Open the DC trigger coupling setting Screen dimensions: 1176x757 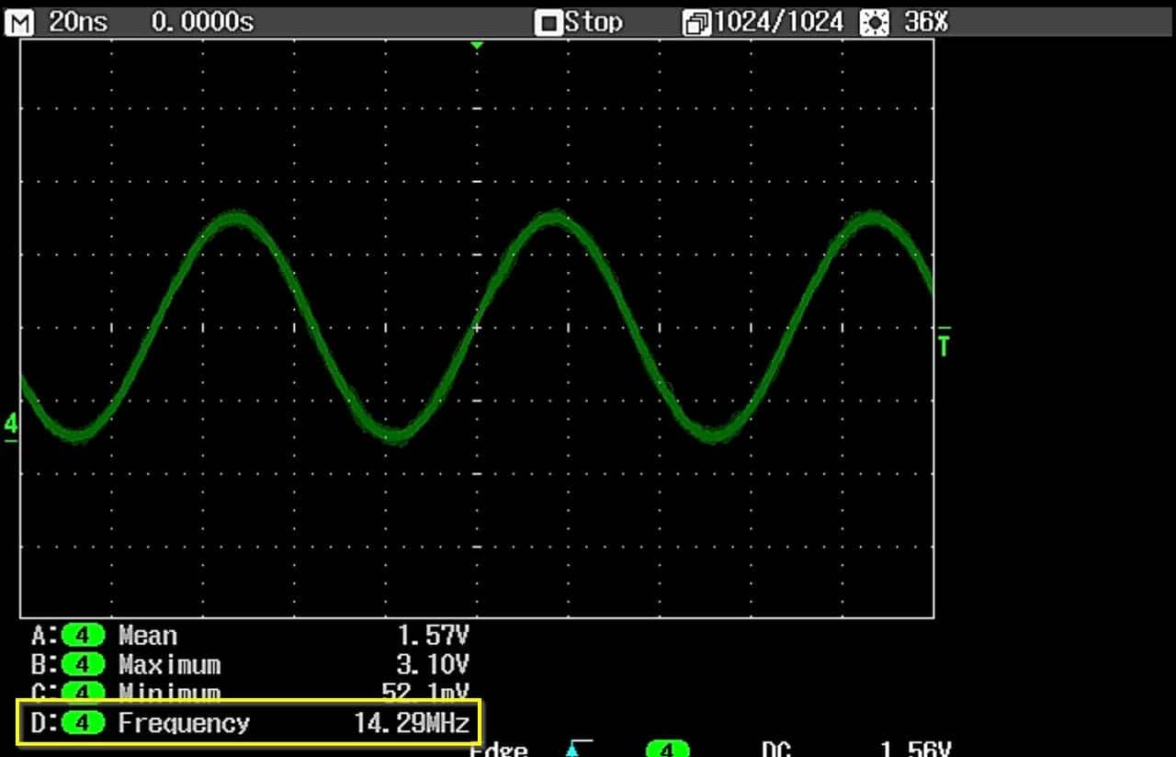coord(777,749)
